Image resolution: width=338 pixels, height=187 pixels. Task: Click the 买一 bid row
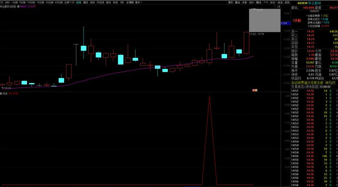tap(314, 32)
